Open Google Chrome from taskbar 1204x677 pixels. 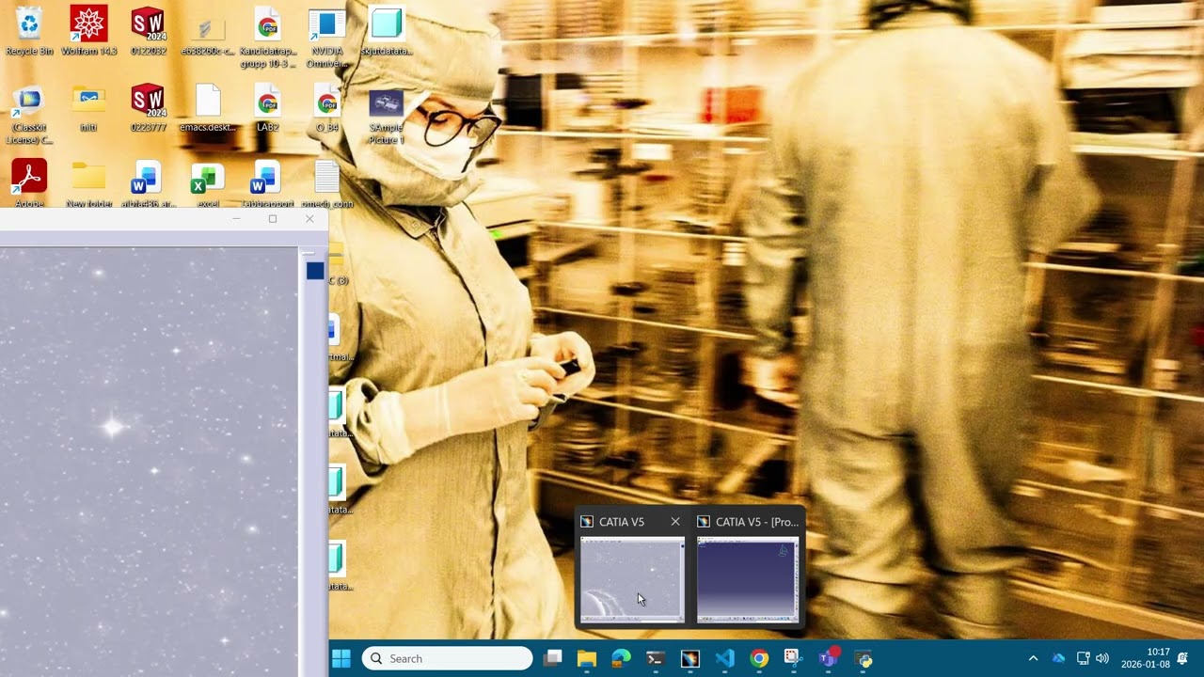tap(759, 658)
